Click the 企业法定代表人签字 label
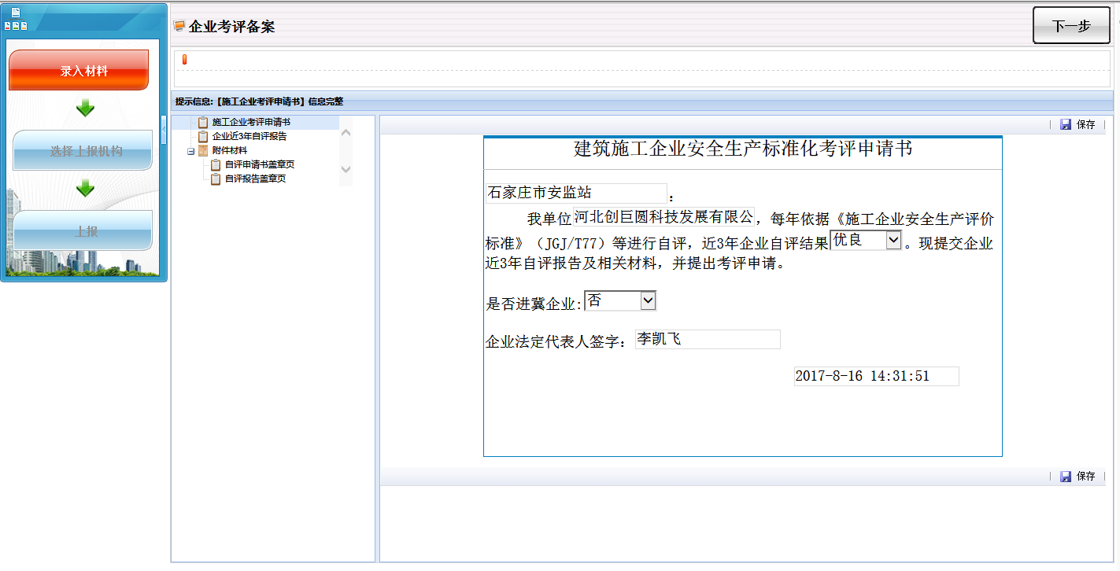Image resolution: width=1120 pixels, height=571 pixels. [x=555, y=342]
